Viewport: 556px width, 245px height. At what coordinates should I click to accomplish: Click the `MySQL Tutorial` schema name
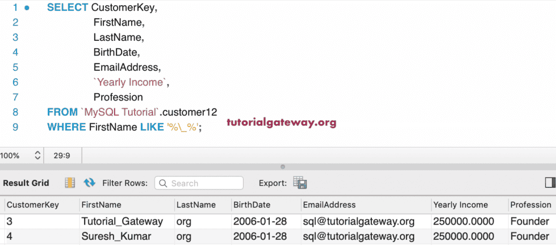point(120,112)
